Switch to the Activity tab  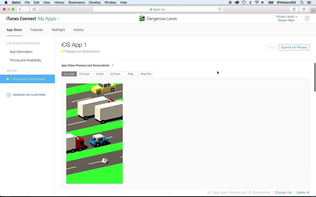coord(79,30)
